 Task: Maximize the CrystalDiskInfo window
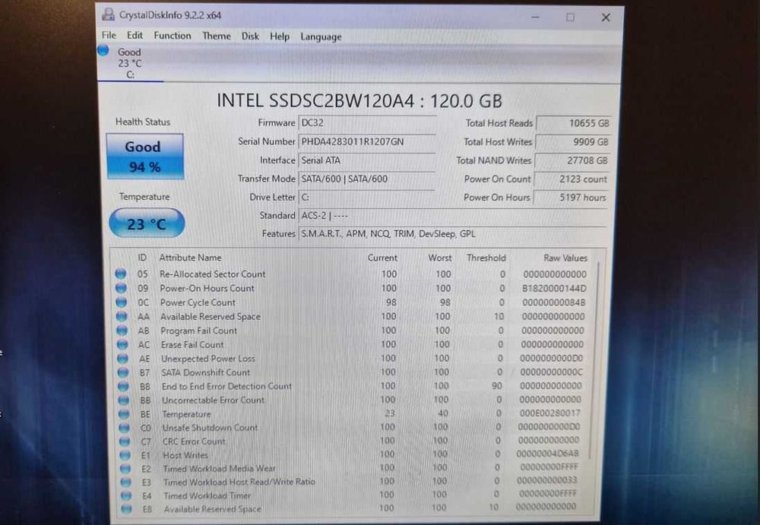tap(570, 17)
